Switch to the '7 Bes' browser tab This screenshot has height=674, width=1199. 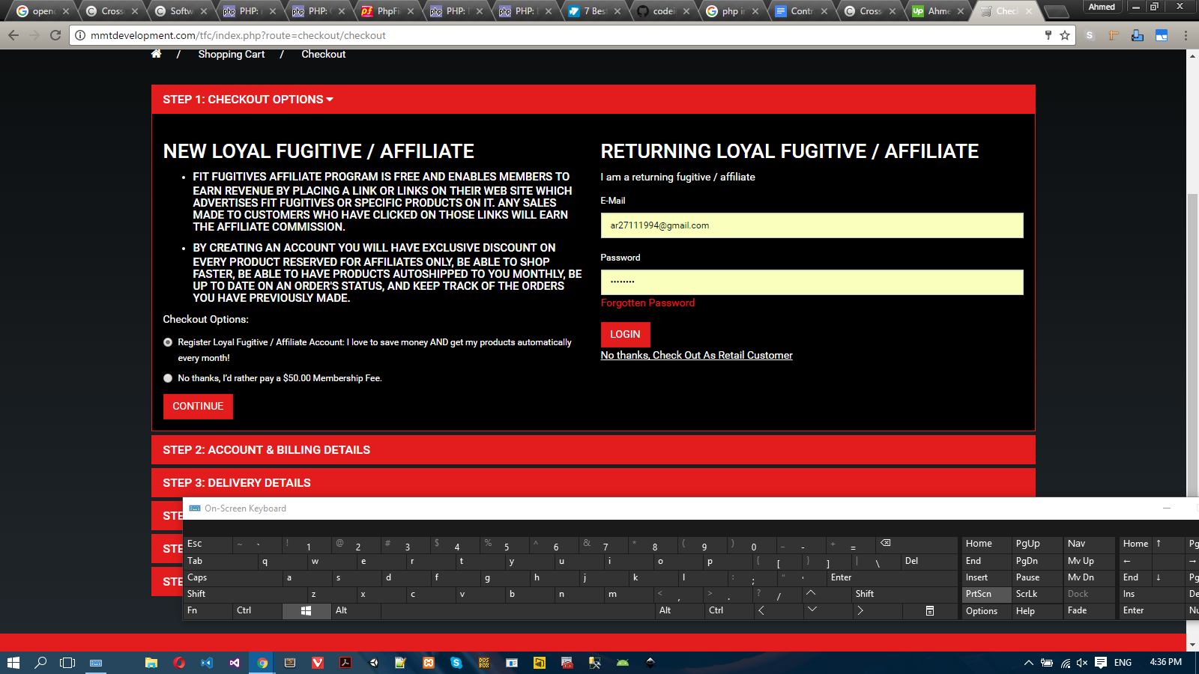[594, 11]
